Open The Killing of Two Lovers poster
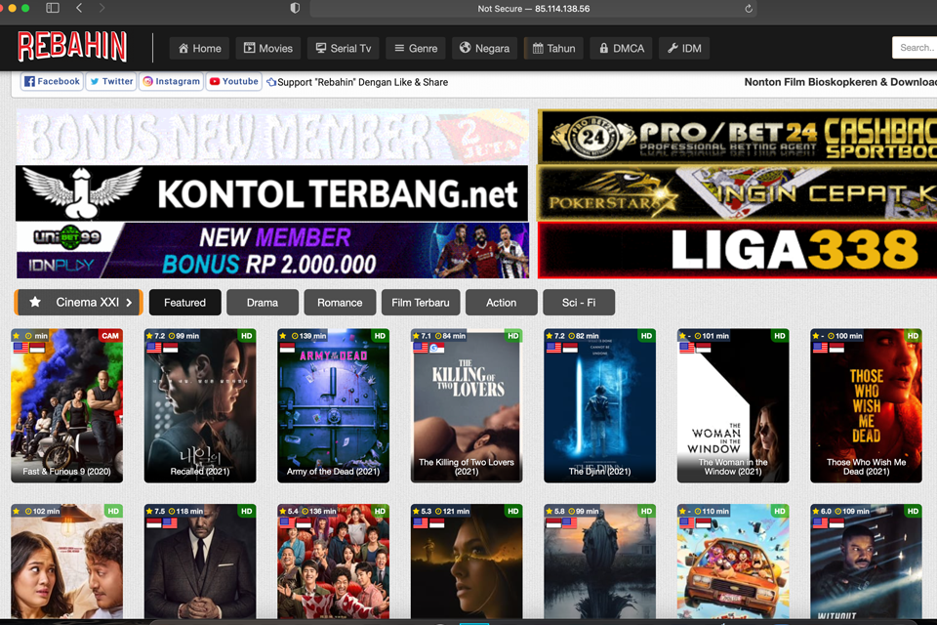This screenshot has width=937, height=625. 467,405
